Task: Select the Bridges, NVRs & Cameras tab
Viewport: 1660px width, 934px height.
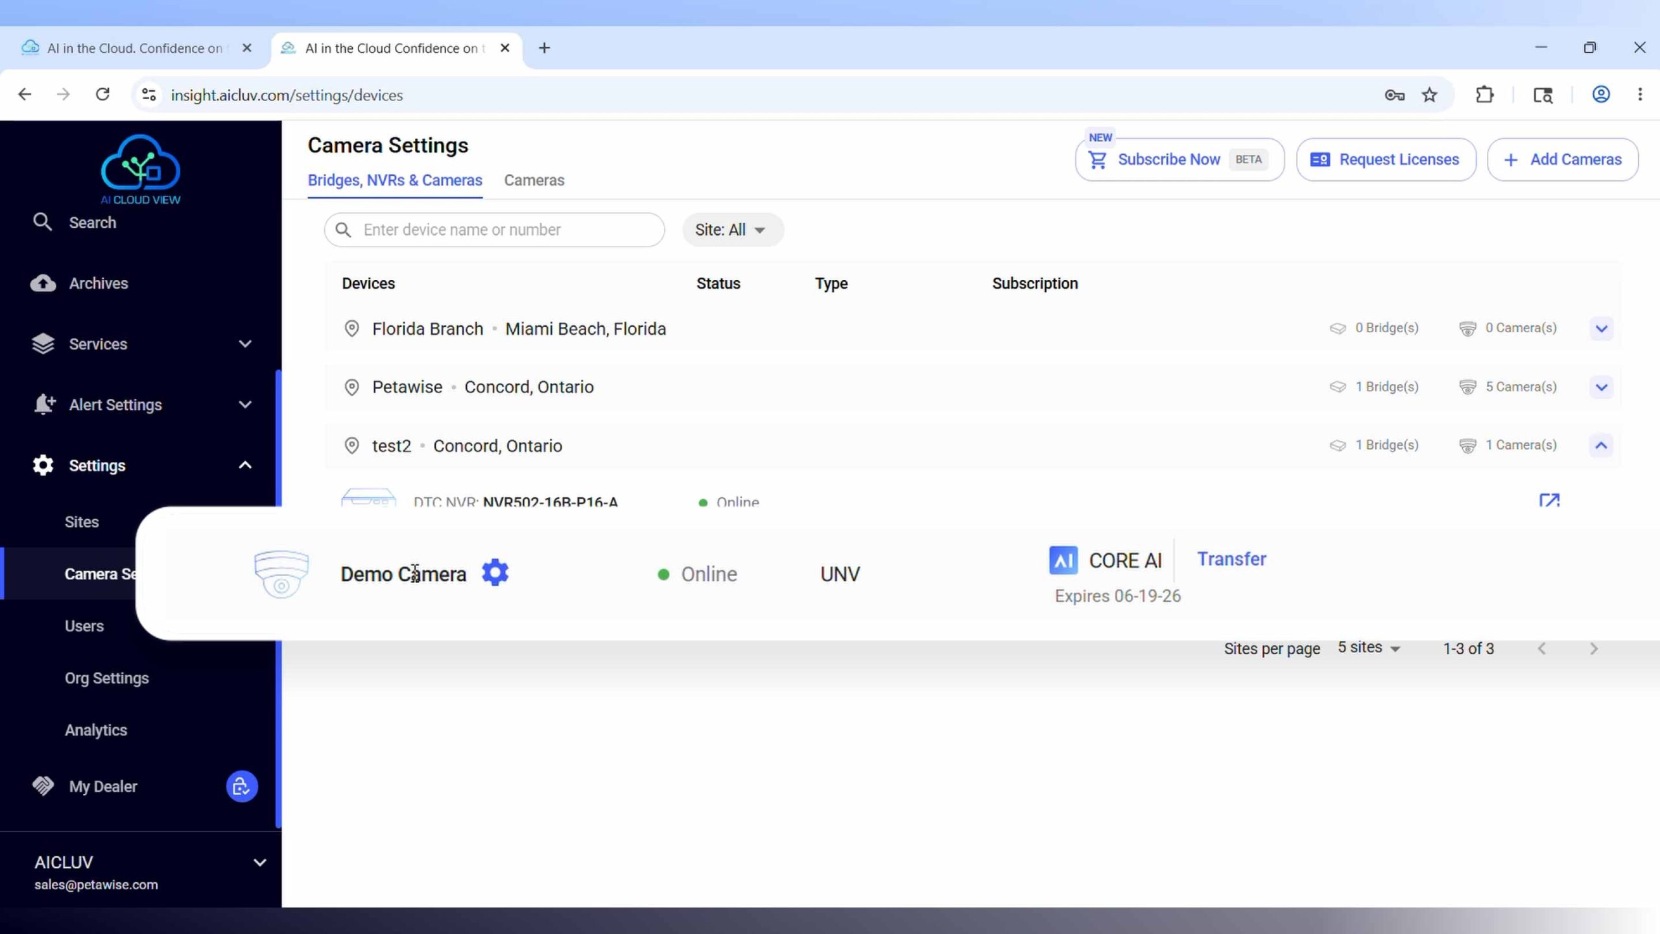Action: (x=395, y=180)
